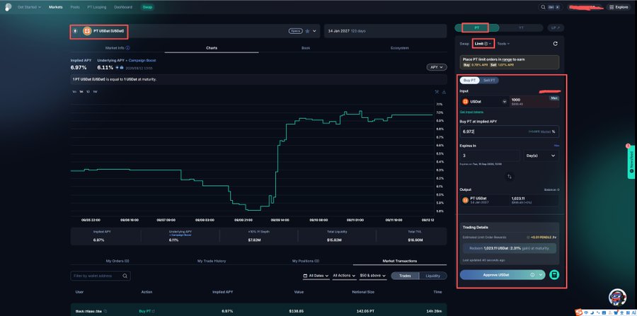Click the USDat coin icon in Input
The image size is (637, 316).
point(465,101)
